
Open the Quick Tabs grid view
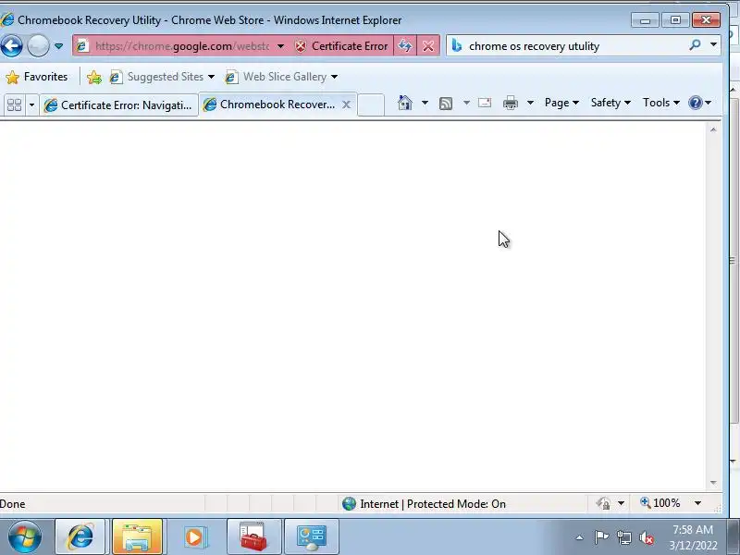[x=14, y=105]
